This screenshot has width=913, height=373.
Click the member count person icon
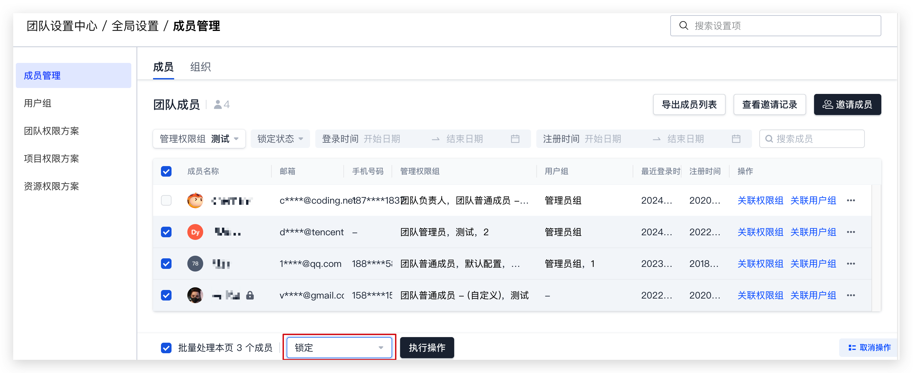tap(218, 104)
